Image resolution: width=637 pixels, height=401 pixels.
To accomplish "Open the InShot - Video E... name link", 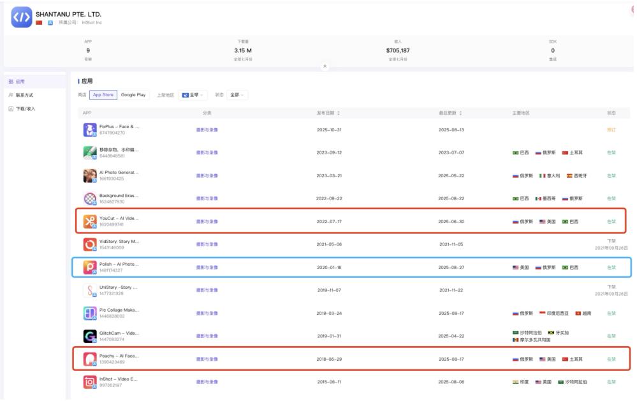I will coord(118,379).
